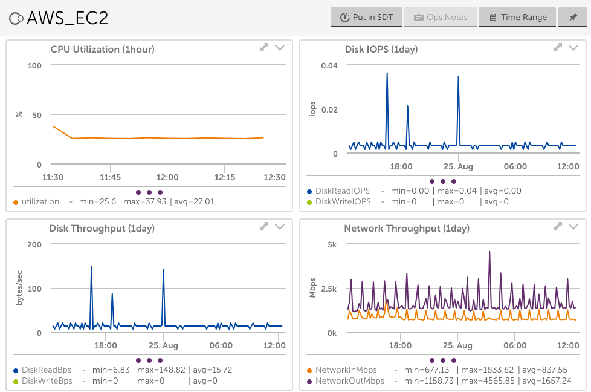
Task: Open the CPU Utilization graph options chevron
Action: tap(280, 48)
